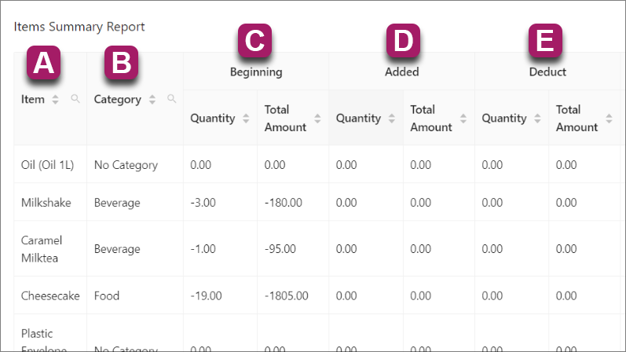This screenshot has width=626, height=352.
Task: Sort Deduct Quantity column
Action: coord(537,119)
